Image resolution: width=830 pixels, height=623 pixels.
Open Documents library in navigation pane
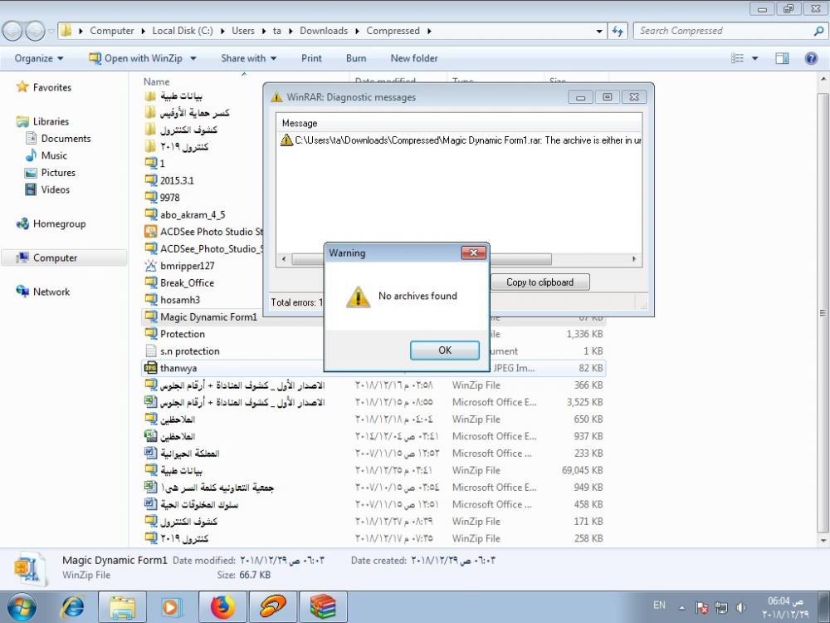tap(66, 138)
